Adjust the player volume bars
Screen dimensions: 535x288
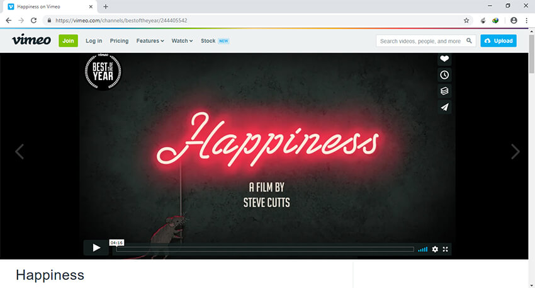pos(422,250)
